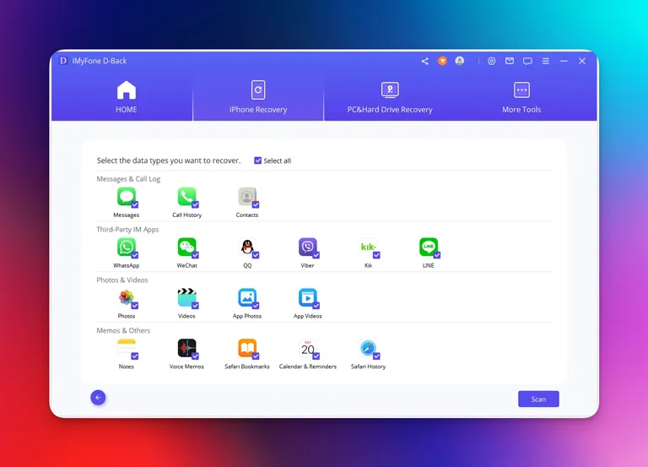648x467 pixels.
Task: Click the App Photos label
Action: tap(247, 316)
